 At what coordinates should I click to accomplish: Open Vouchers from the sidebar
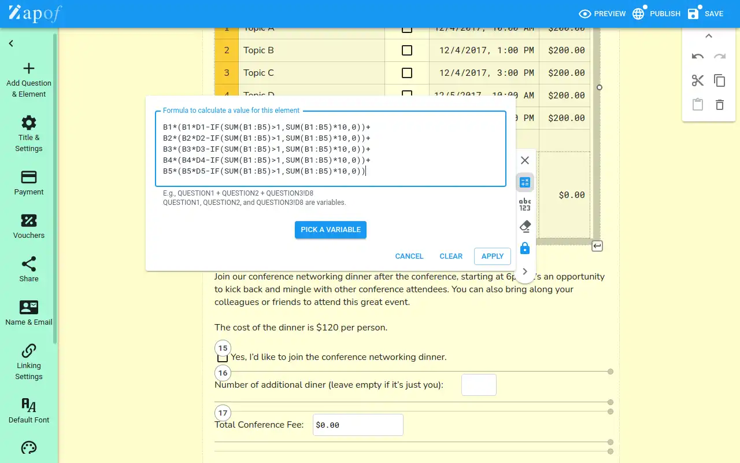[28, 226]
